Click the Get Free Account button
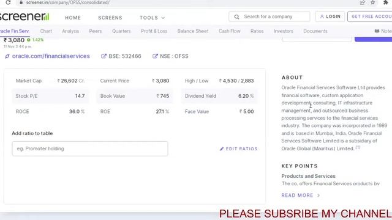This screenshot has width=392, height=220. coord(370,16)
